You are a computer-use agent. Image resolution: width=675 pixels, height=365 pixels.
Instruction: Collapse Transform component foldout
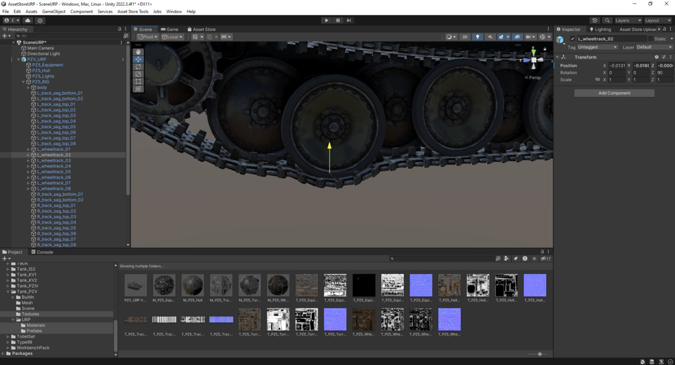pos(558,57)
